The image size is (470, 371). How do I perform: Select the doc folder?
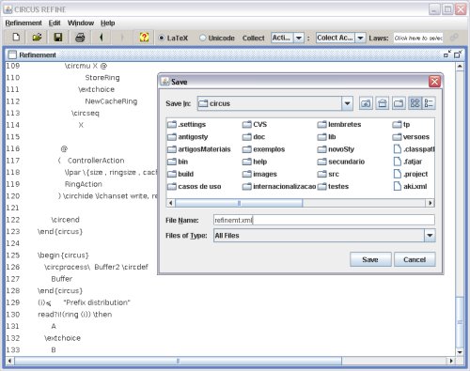pyautogui.click(x=254, y=137)
